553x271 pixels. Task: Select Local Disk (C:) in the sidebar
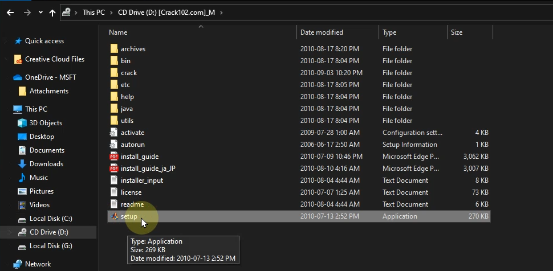pos(51,219)
